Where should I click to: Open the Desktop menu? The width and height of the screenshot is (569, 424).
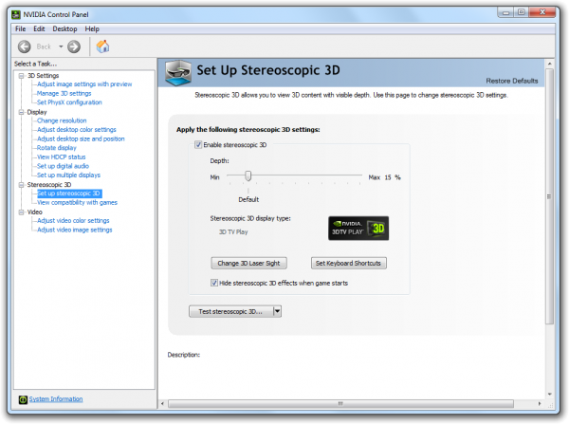(x=64, y=29)
